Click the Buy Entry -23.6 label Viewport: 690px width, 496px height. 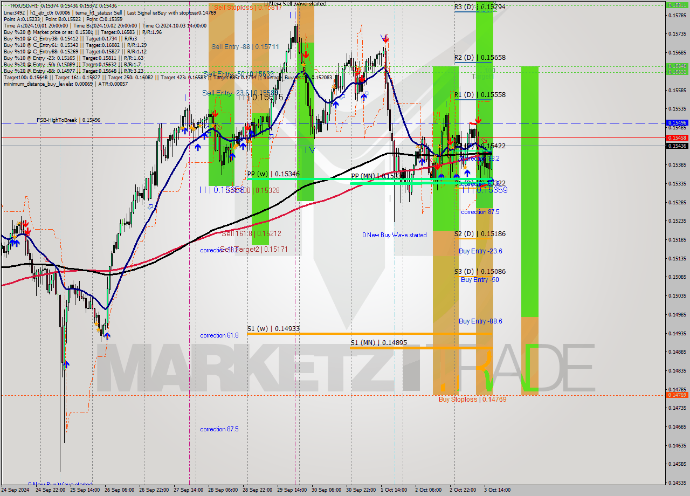pyautogui.click(x=480, y=251)
